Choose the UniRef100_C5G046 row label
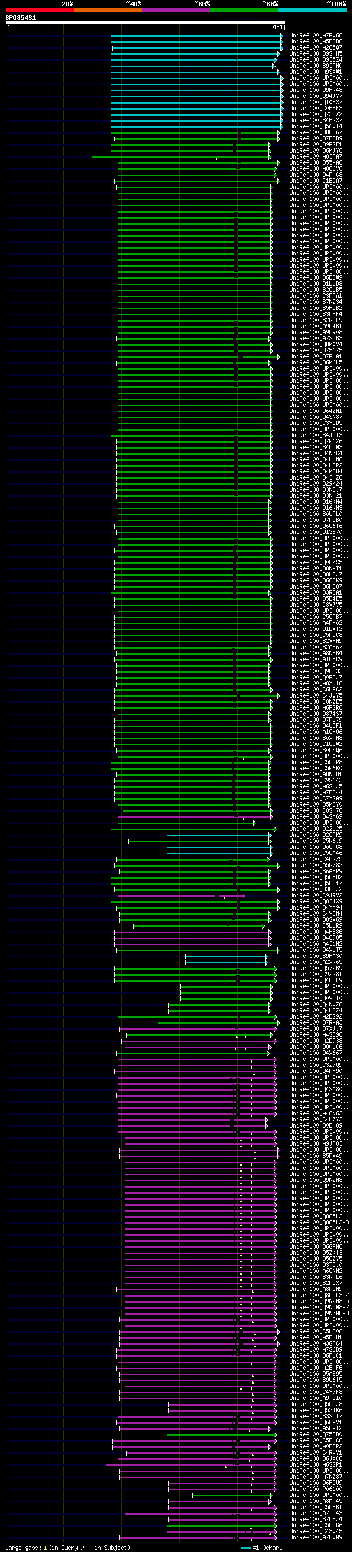The height and width of the screenshot is (1552, 352). coord(316,853)
